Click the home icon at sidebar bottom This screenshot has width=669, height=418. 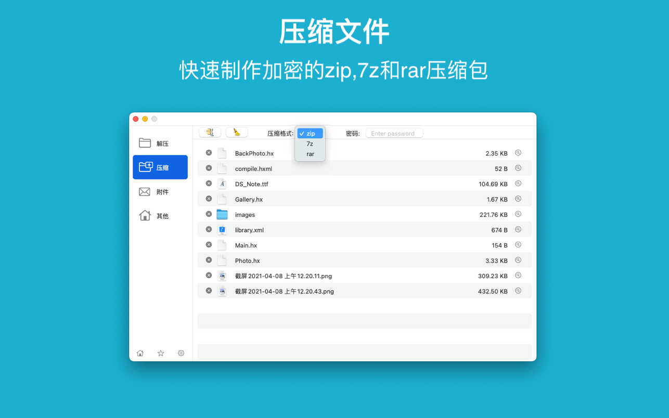[140, 353]
